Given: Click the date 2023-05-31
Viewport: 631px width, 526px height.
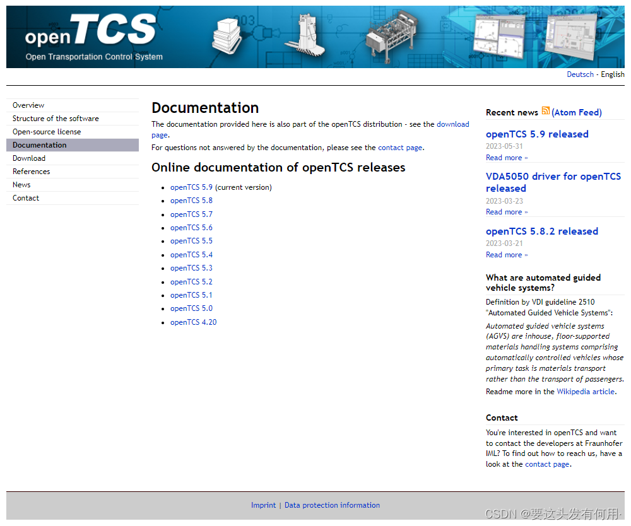Looking at the screenshot, I should tap(504, 146).
